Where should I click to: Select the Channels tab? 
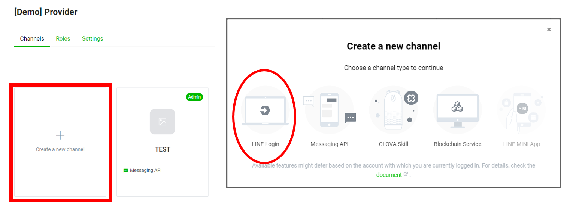coord(32,39)
